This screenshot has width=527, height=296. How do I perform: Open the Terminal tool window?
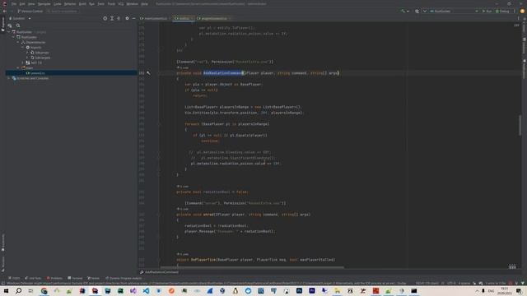click(75, 278)
